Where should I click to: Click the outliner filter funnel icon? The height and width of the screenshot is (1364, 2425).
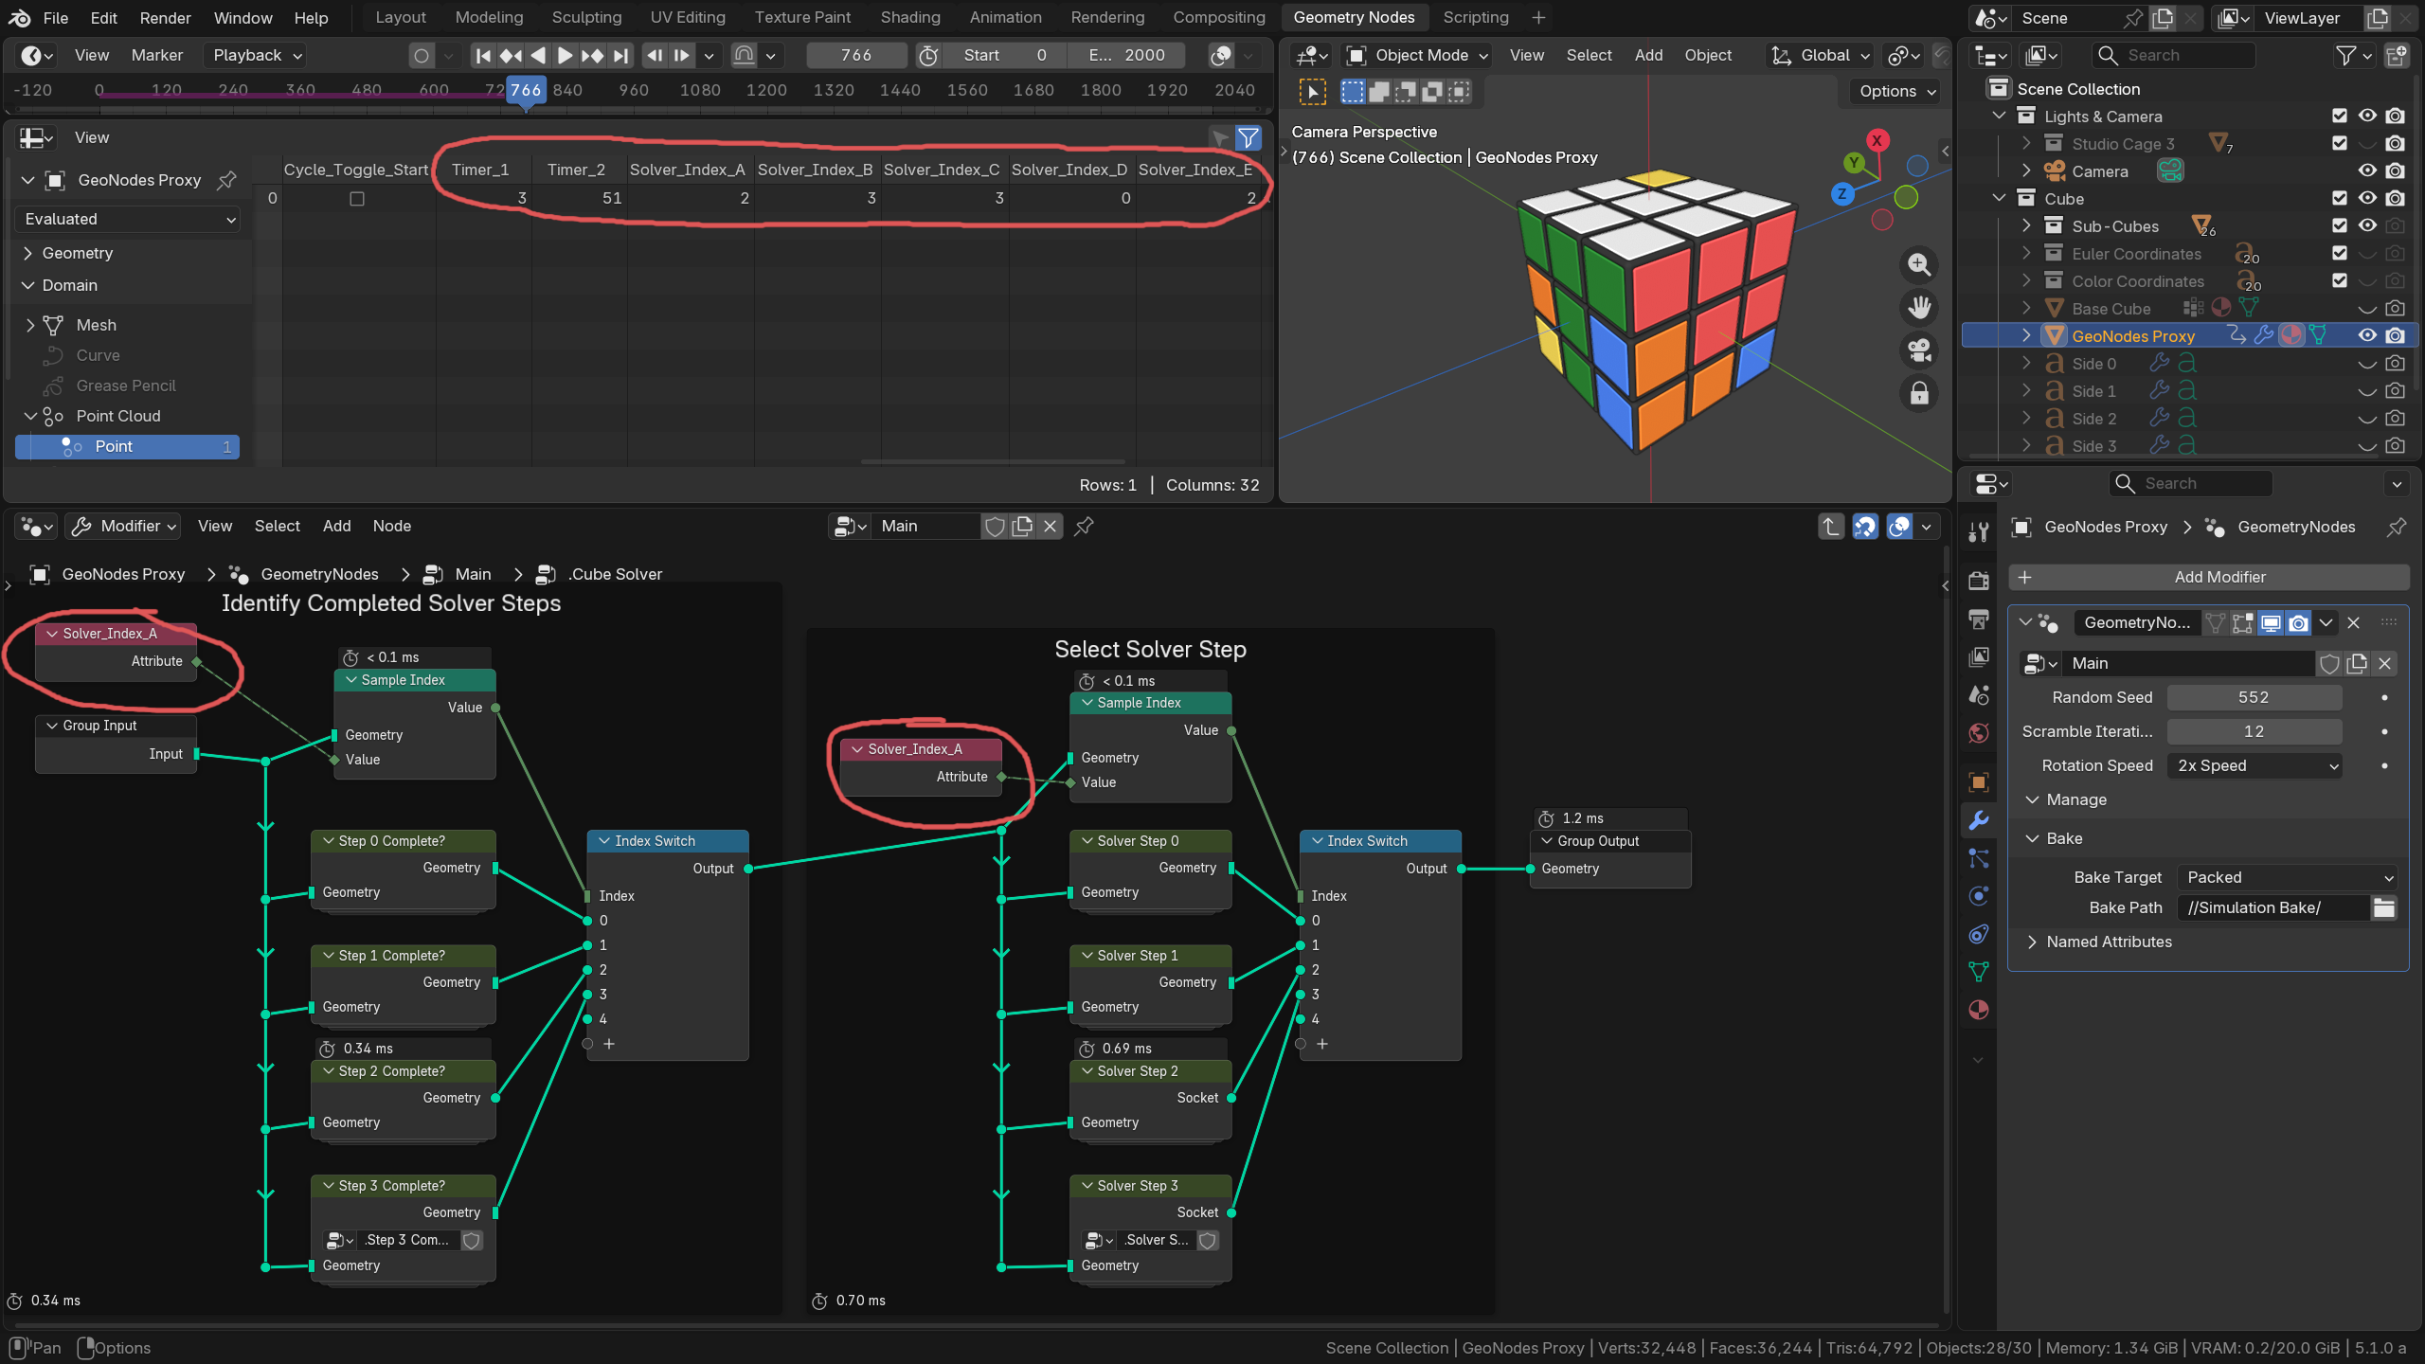pos(2345,56)
